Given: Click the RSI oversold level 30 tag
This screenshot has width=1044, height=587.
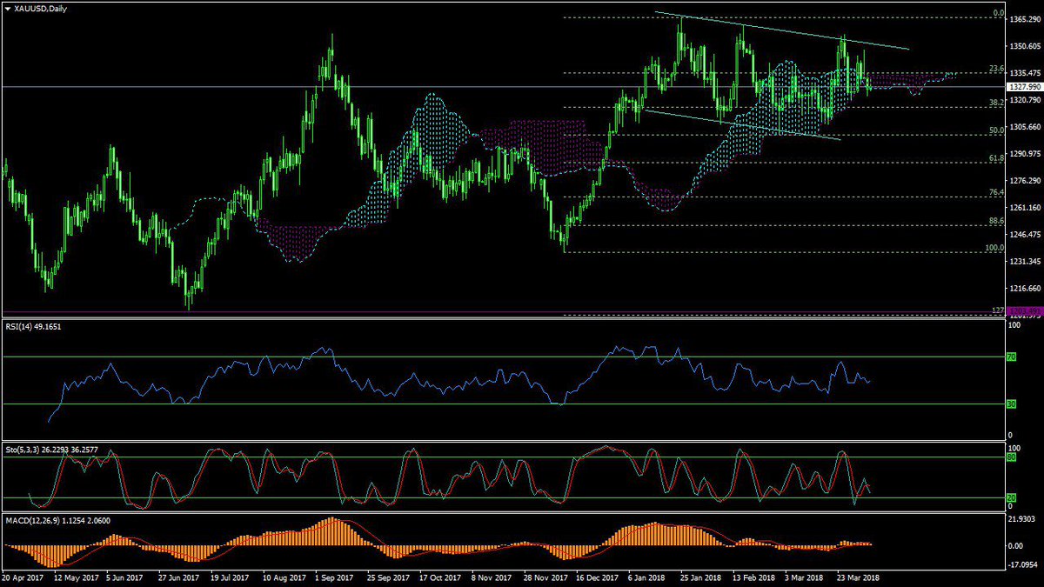Looking at the screenshot, I should click(1012, 404).
